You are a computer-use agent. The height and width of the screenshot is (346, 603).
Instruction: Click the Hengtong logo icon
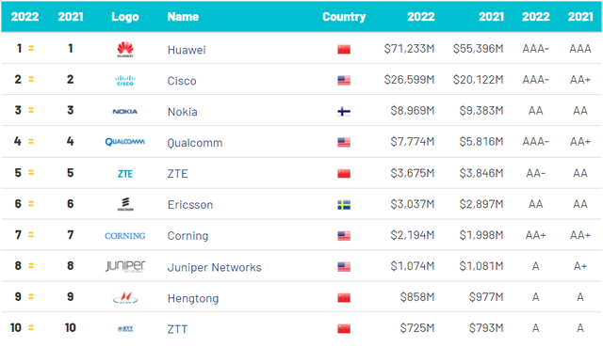125,298
